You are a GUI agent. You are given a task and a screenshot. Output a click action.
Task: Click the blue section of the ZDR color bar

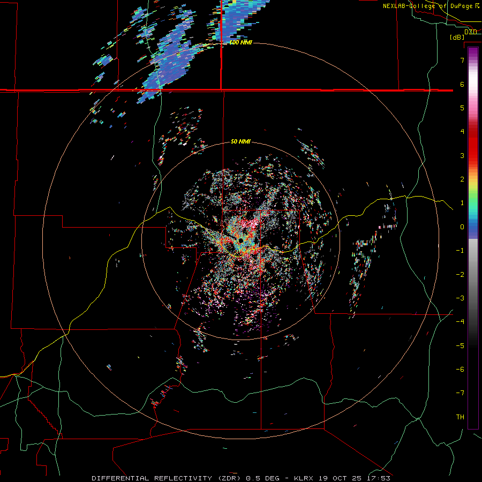(x=473, y=229)
